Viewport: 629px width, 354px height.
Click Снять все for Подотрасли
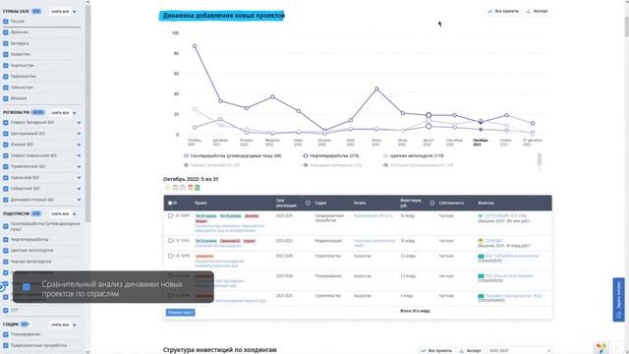[x=60, y=214]
